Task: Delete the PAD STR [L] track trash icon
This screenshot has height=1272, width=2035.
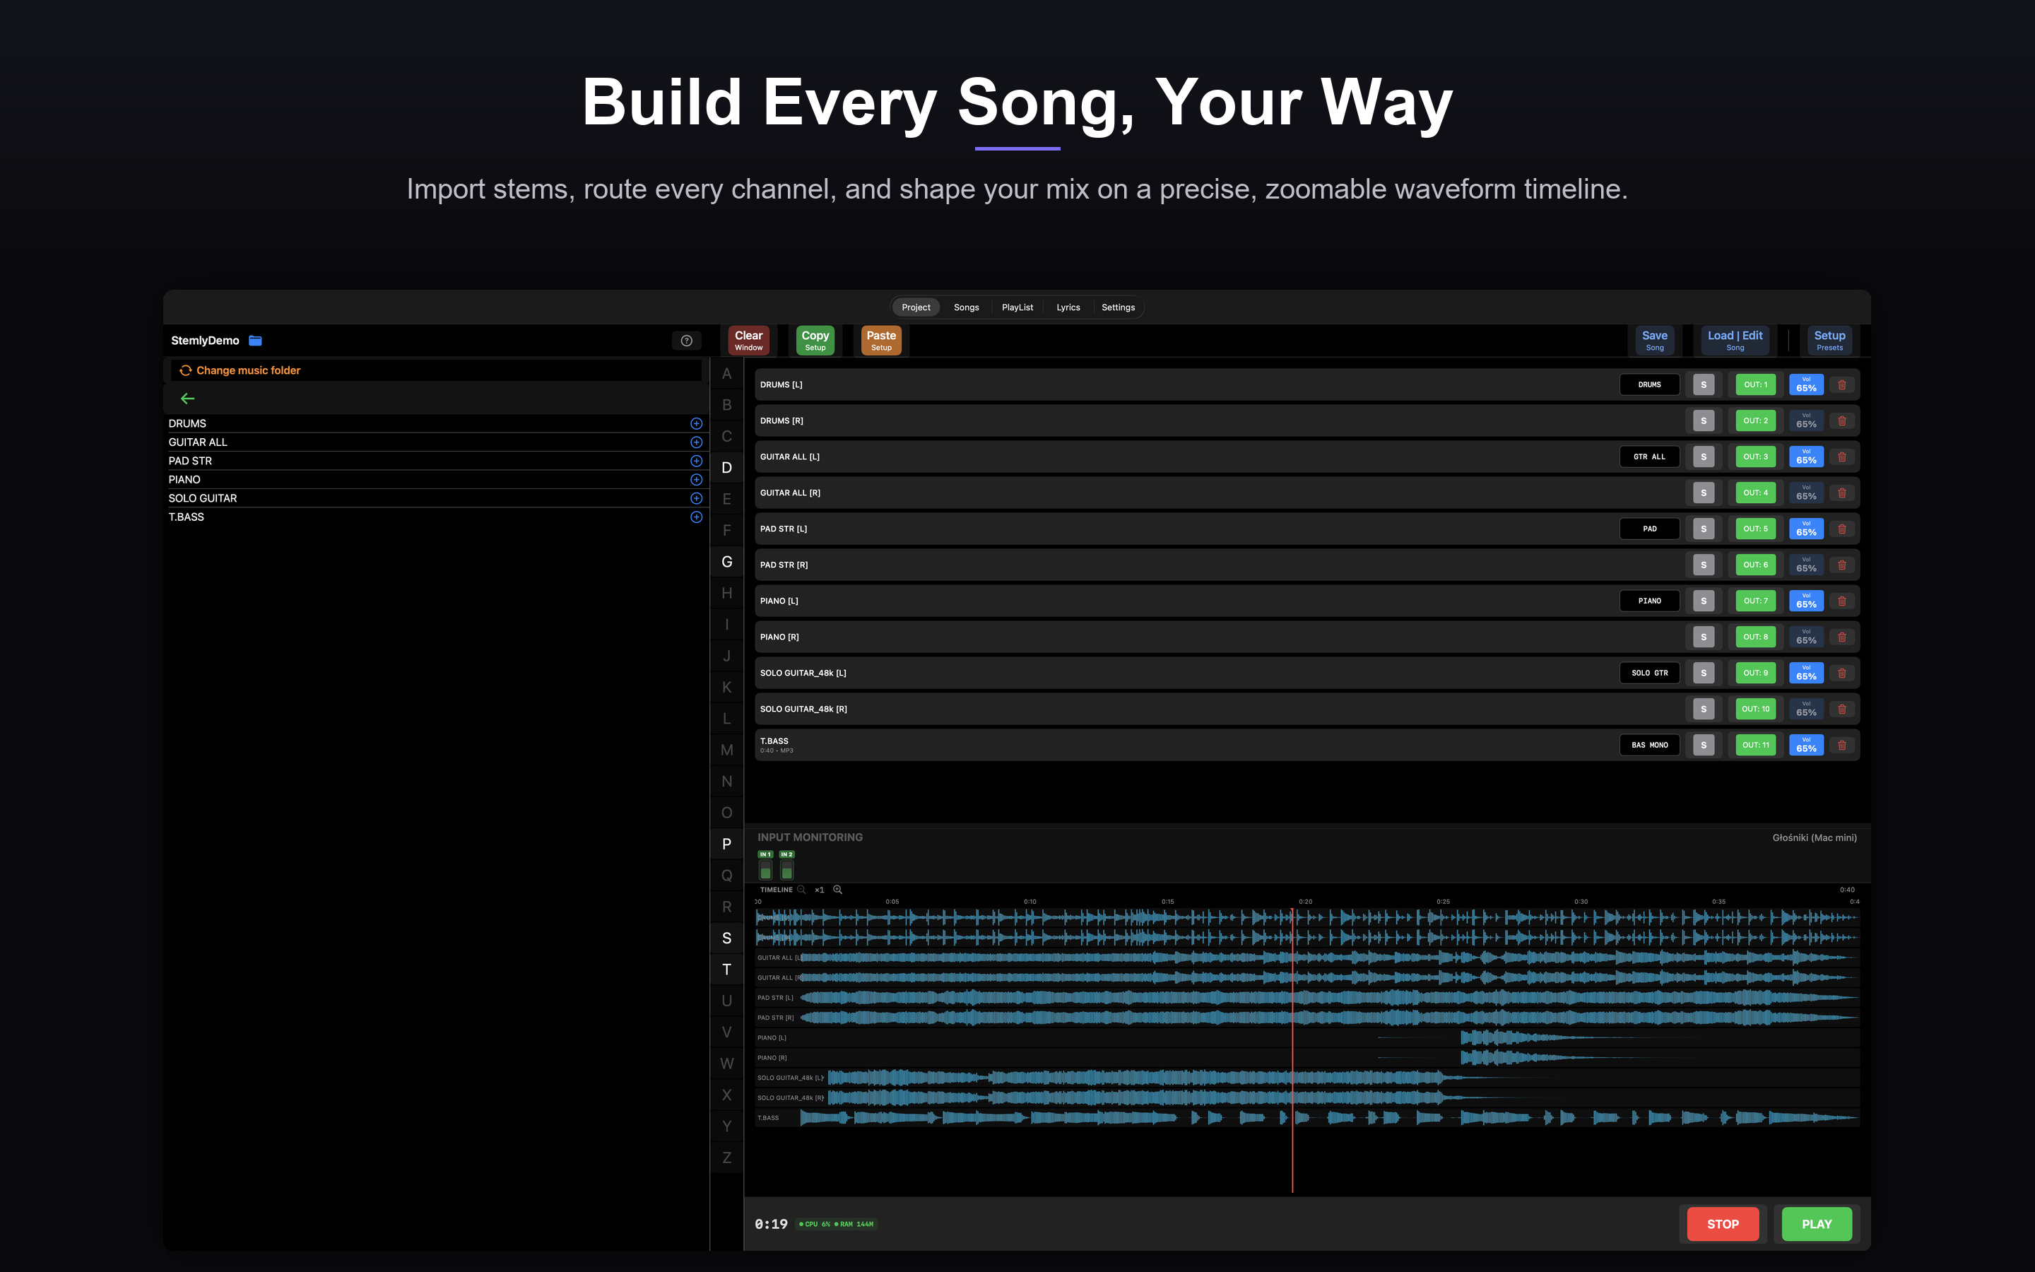Action: (x=1841, y=529)
